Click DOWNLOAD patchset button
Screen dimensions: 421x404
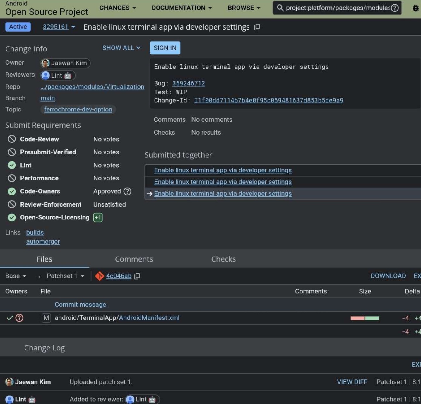[388, 276]
